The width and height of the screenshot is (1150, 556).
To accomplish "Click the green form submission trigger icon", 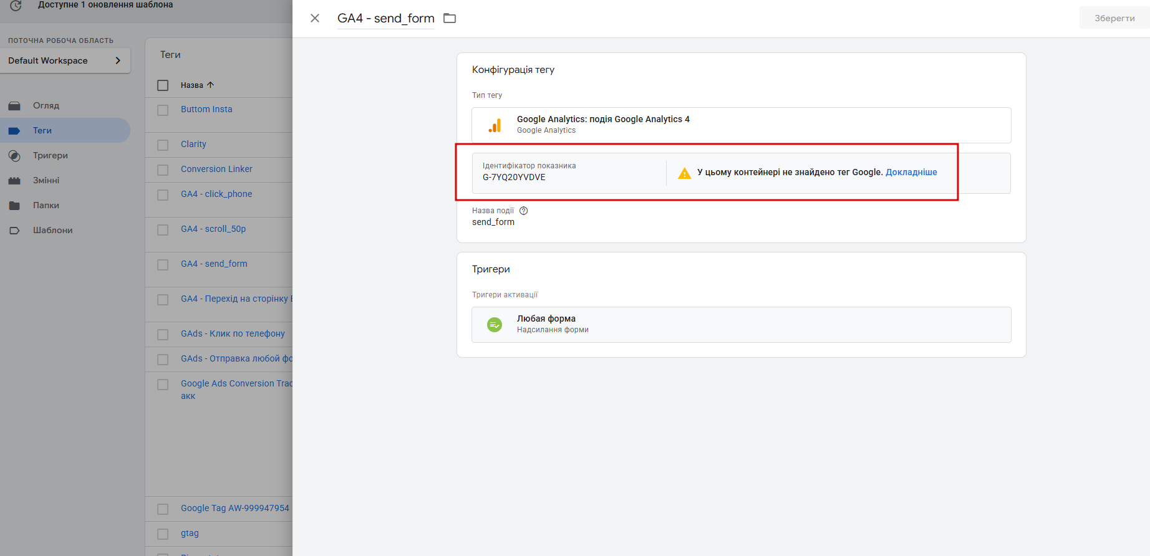I will point(495,325).
